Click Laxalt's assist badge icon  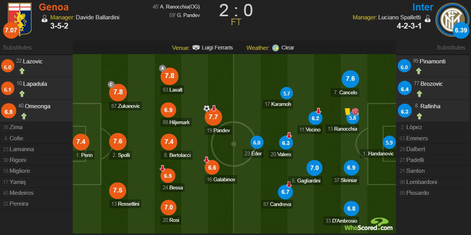tap(162, 68)
